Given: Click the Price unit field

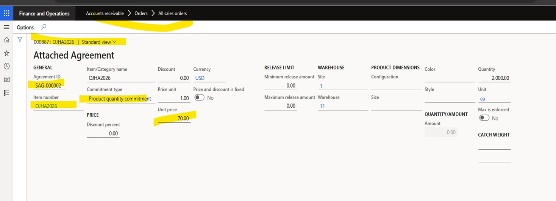Looking at the screenshot, I should (x=174, y=98).
